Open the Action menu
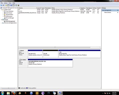This screenshot has width=119, height=95. click(x=6, y=3)
